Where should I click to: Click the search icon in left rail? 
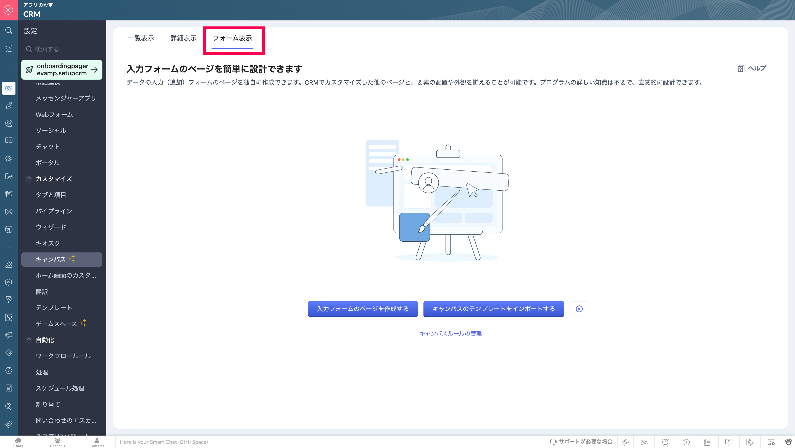click(9, 31)
